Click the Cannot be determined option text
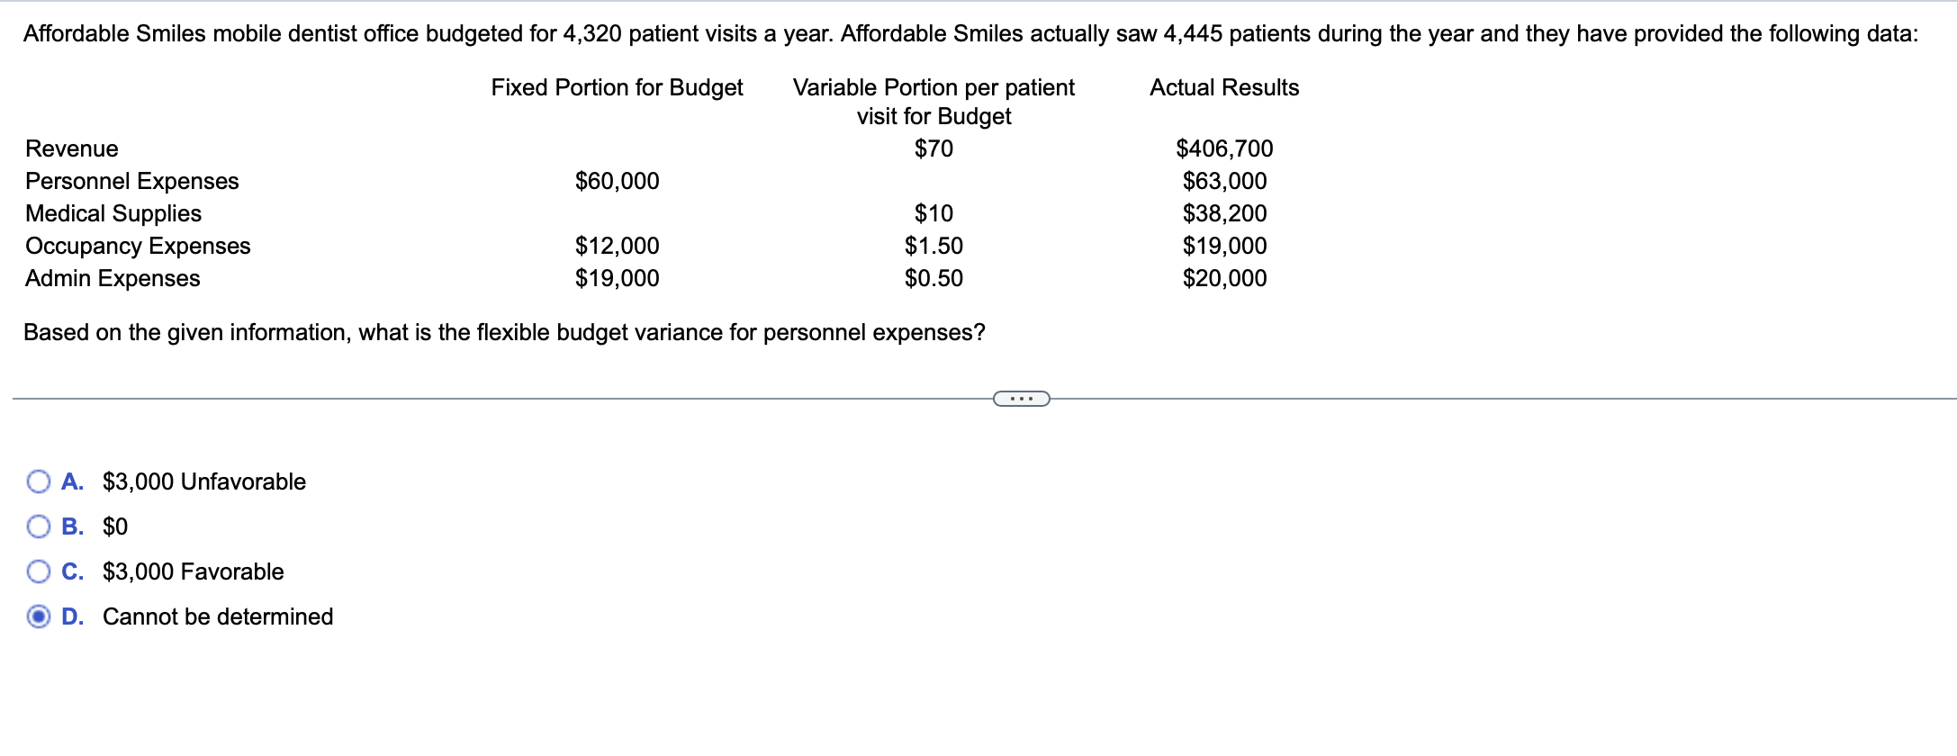This screenshot has width=1957, height=756. point(217,617)
